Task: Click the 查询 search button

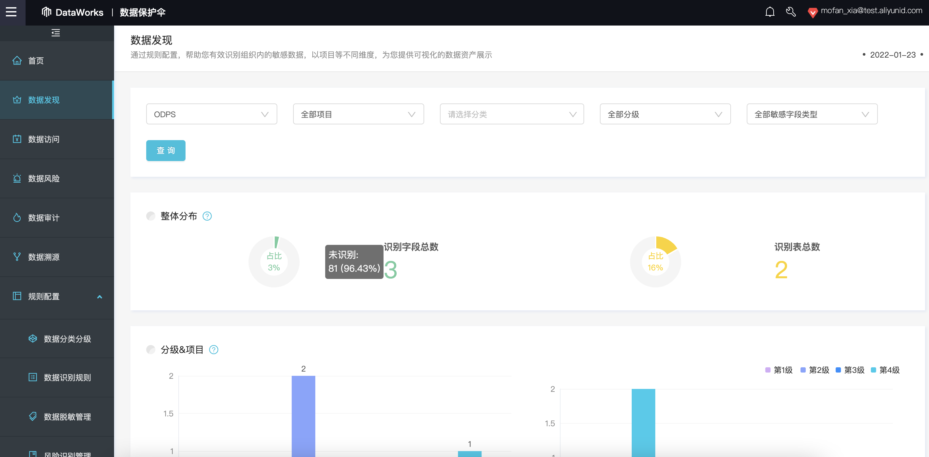Action: (x=166, y=151)
